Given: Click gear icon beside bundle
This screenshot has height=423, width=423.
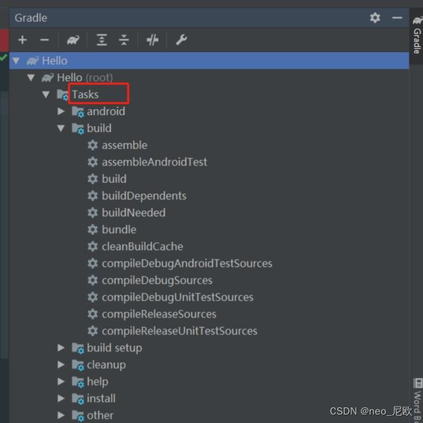Looking at the screenshot, I should click(92, 229).
